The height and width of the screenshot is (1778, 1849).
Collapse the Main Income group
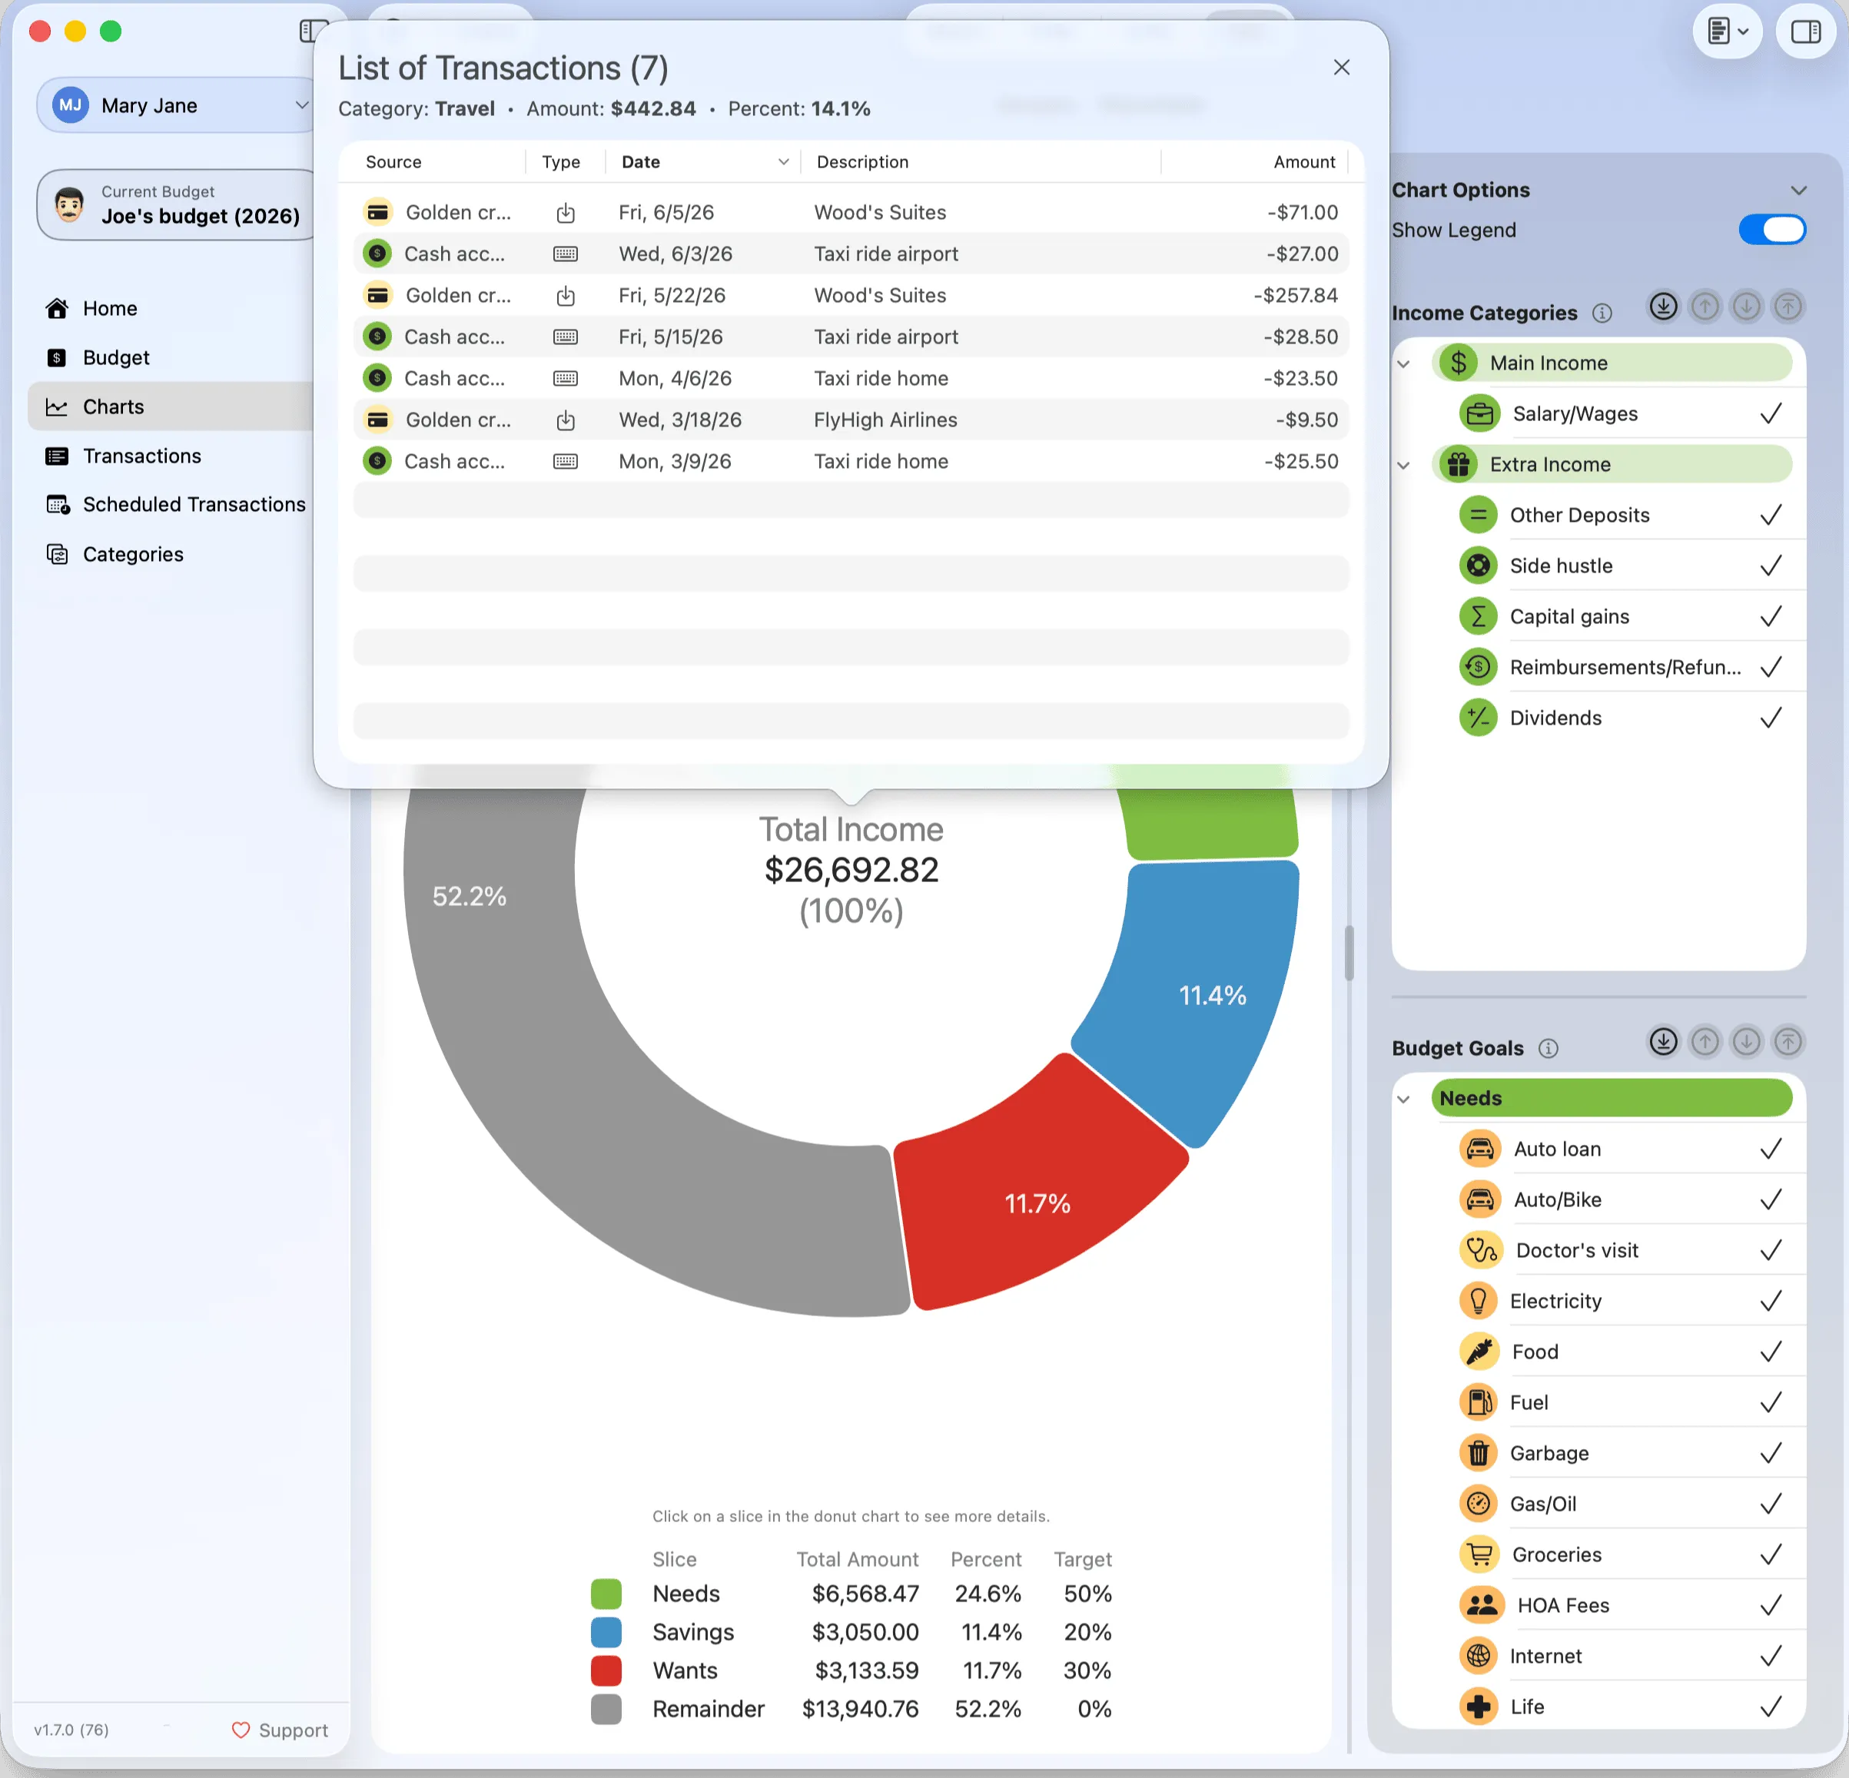(1404, 364)
